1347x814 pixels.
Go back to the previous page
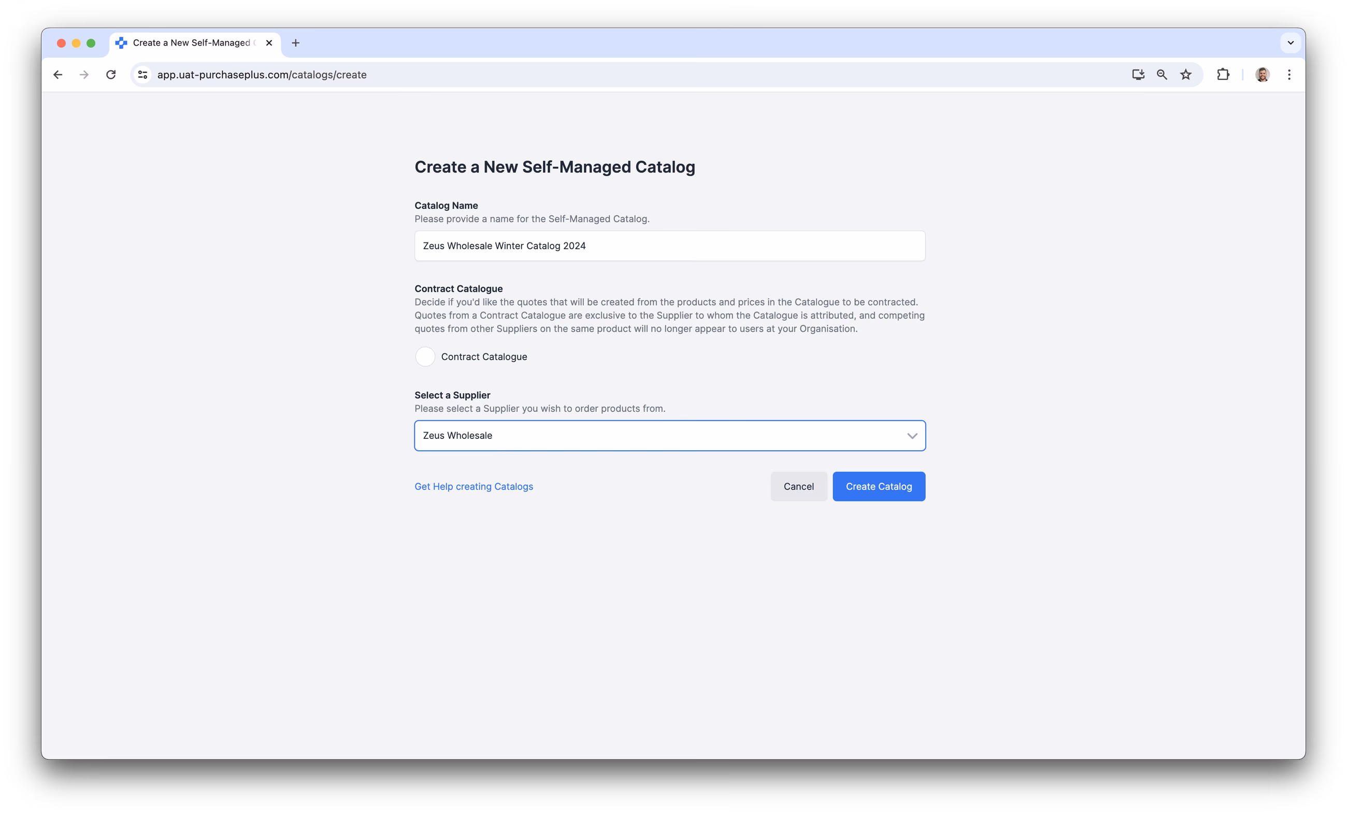(58, 75)
